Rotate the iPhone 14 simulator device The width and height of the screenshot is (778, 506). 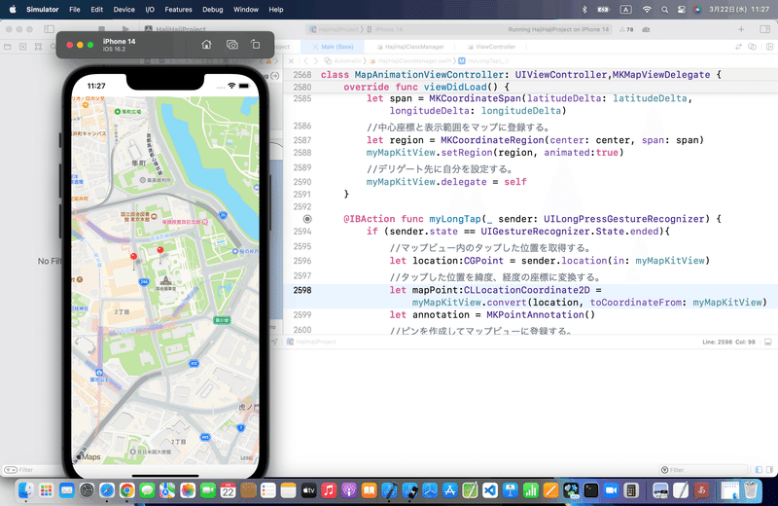pyautogui.click(x=256, y=45)
